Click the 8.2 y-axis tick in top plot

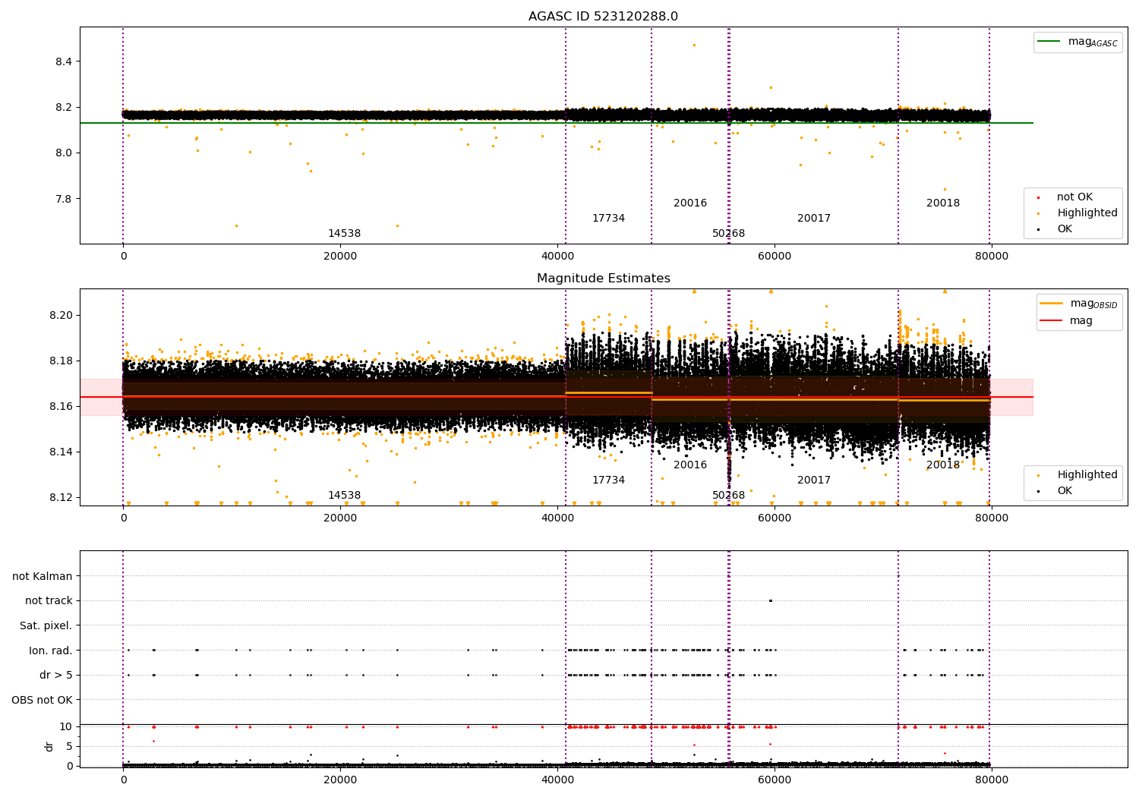coord(64,107)
